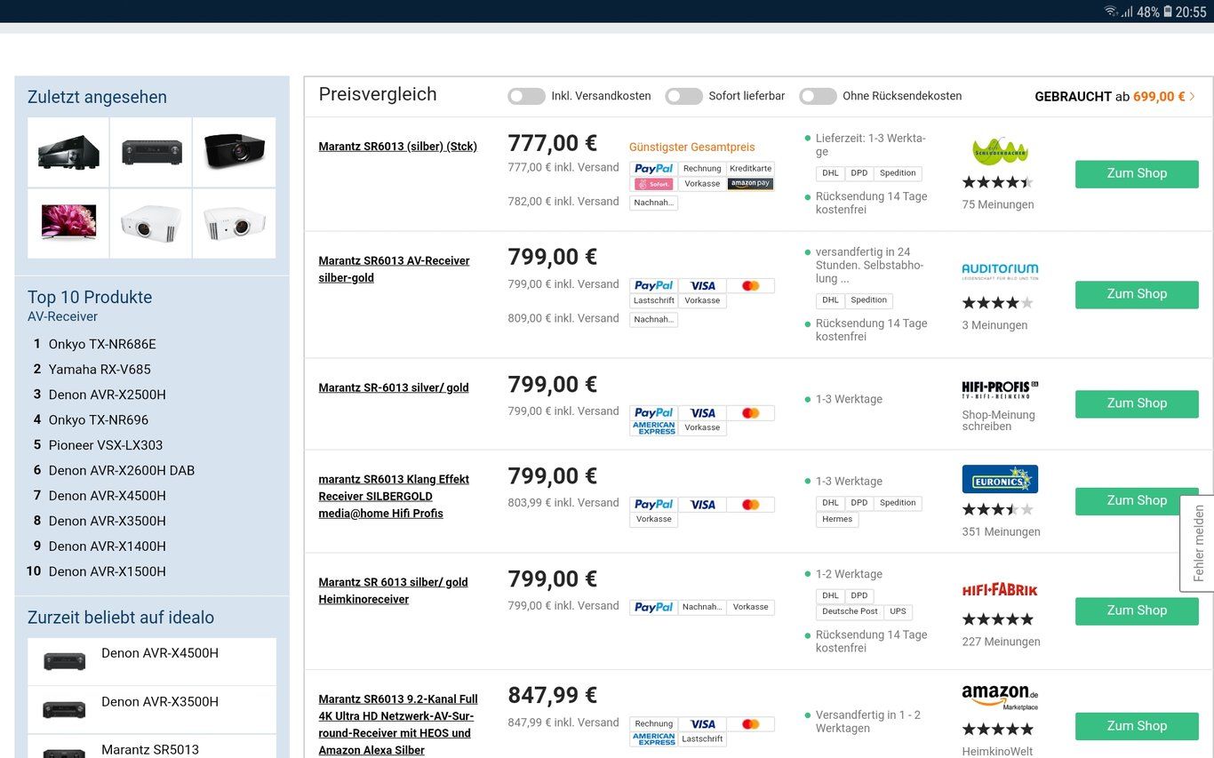Screen dimensions: 1214x758
Task: Open 75 Meinungen reviews
Action: click(x=997, y=205)
